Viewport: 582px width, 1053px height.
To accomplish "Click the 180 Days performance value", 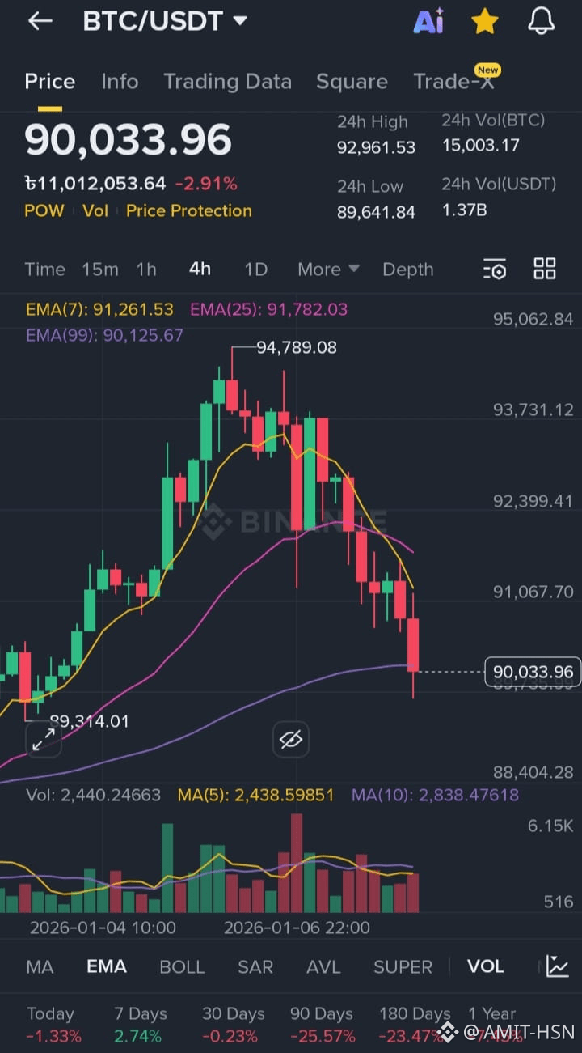I will point(411,1036).
